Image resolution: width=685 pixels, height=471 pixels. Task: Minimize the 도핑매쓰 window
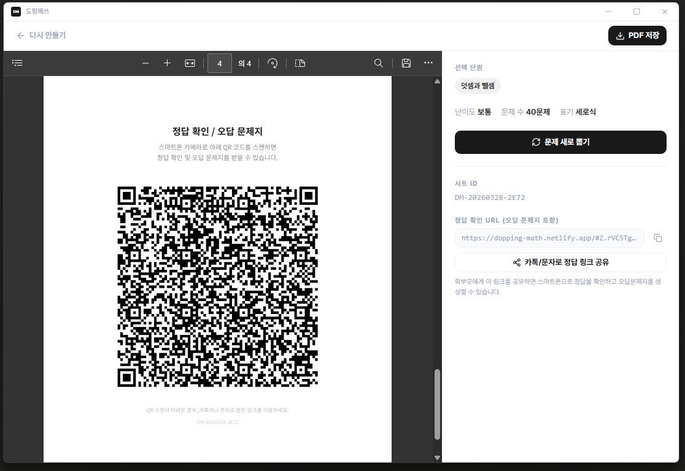[x=608, y=12]
